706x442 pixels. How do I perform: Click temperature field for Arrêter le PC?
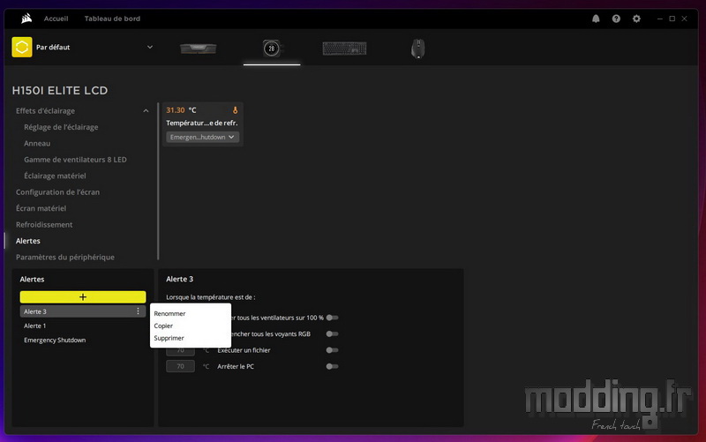(180, 366)
